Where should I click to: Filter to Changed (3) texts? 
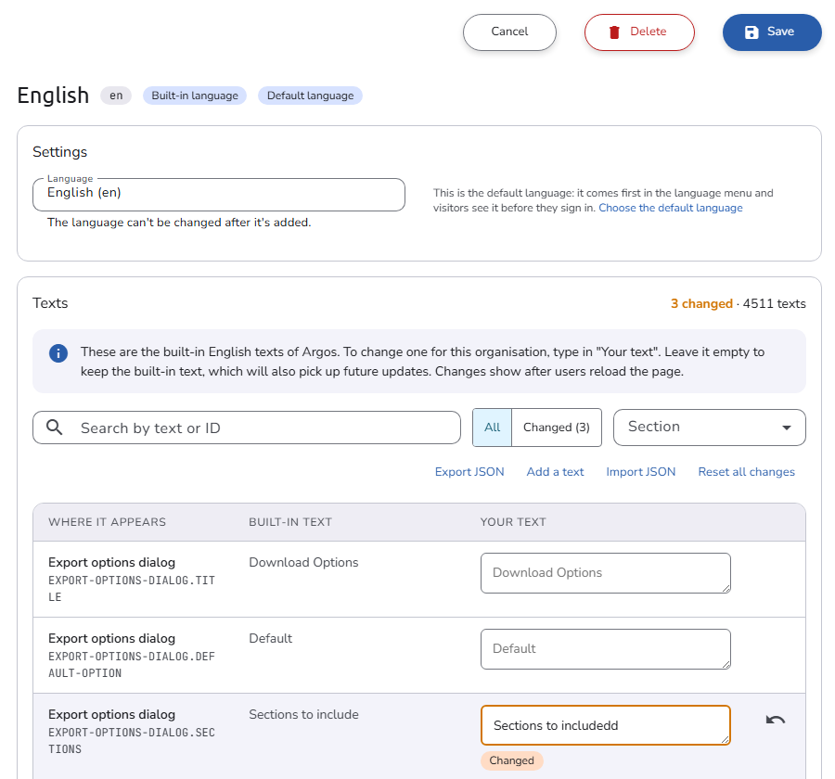tap(557, 427)
